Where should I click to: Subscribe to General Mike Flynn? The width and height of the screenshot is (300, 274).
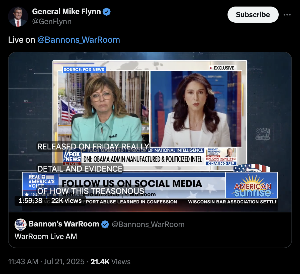point(253,15)
